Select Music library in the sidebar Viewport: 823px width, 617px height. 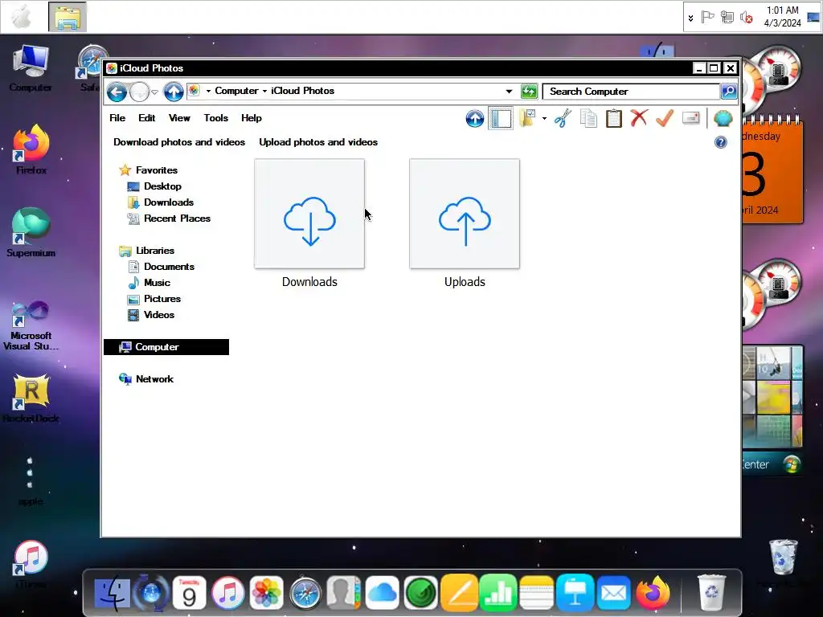(157, 283)
